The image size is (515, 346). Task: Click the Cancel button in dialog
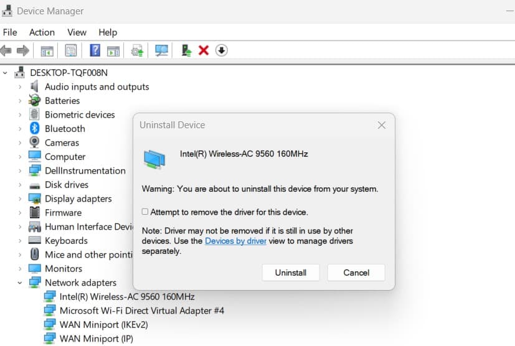[356, 273]
